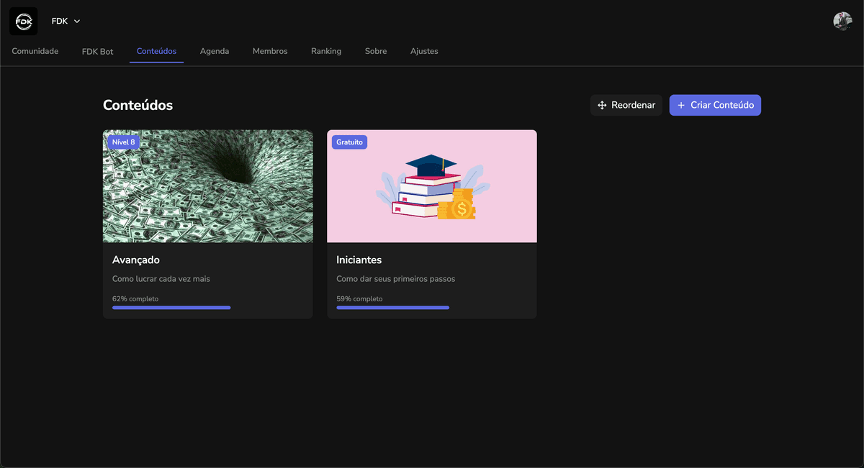Open the profile avatar menu
The image size is (864, 468).
click(842, 21)
